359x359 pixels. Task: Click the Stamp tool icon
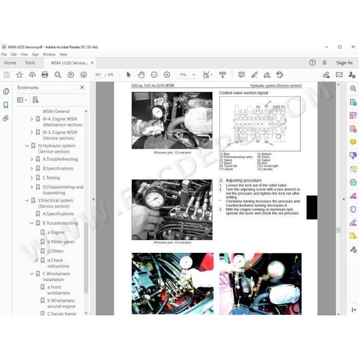pos(280,75)
